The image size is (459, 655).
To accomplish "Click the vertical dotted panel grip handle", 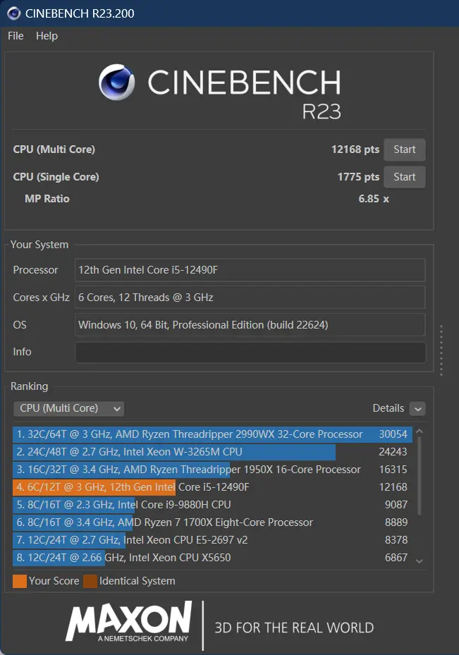I will (x=441, y=350).
